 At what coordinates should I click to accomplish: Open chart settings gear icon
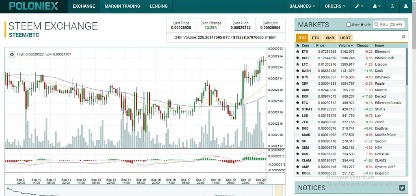12,54
